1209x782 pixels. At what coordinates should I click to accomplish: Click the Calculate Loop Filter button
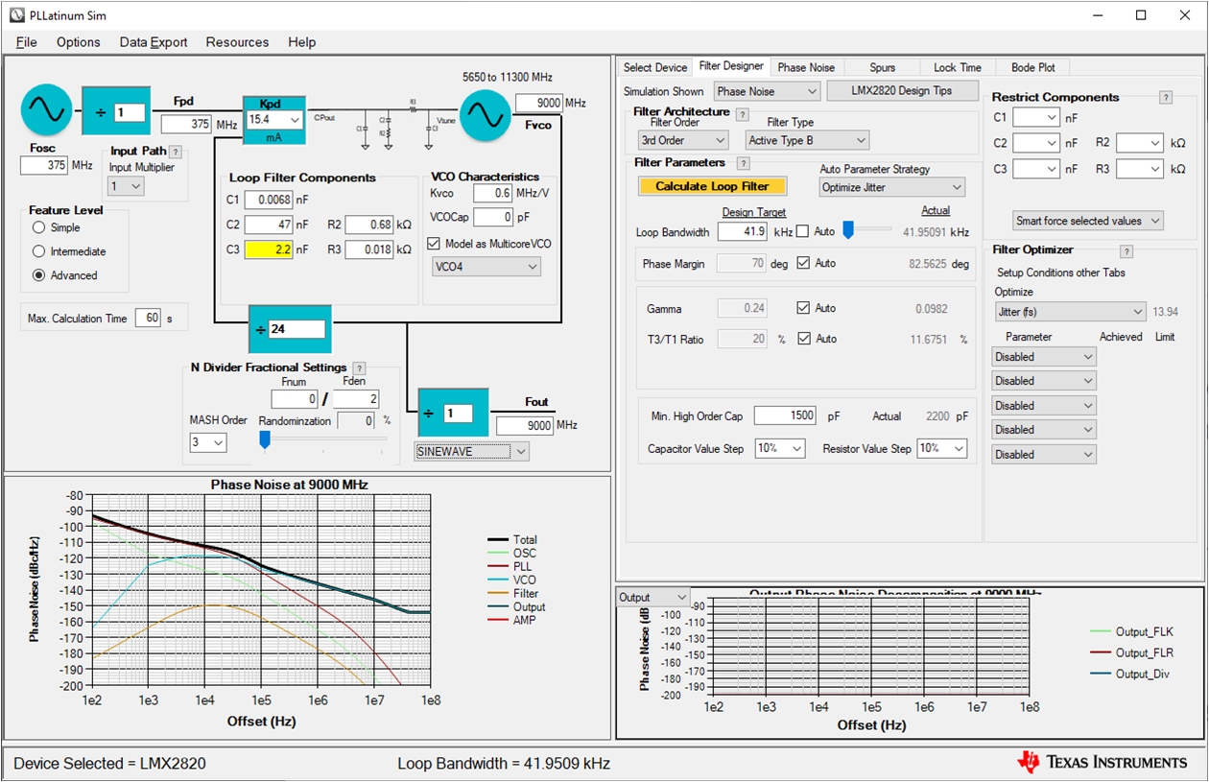[x=712, y=186]
